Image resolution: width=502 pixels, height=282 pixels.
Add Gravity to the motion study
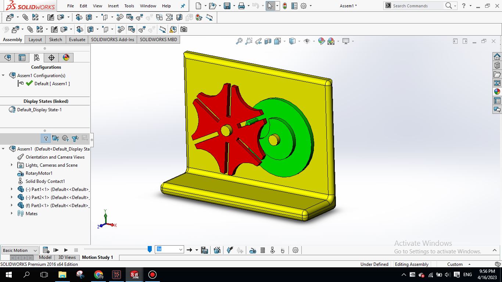(282, 250)
